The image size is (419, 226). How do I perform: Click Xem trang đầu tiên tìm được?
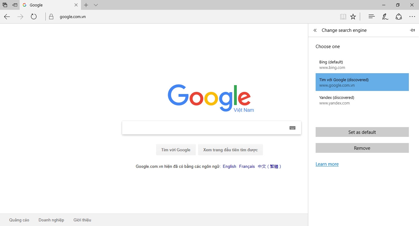point(230,150)
